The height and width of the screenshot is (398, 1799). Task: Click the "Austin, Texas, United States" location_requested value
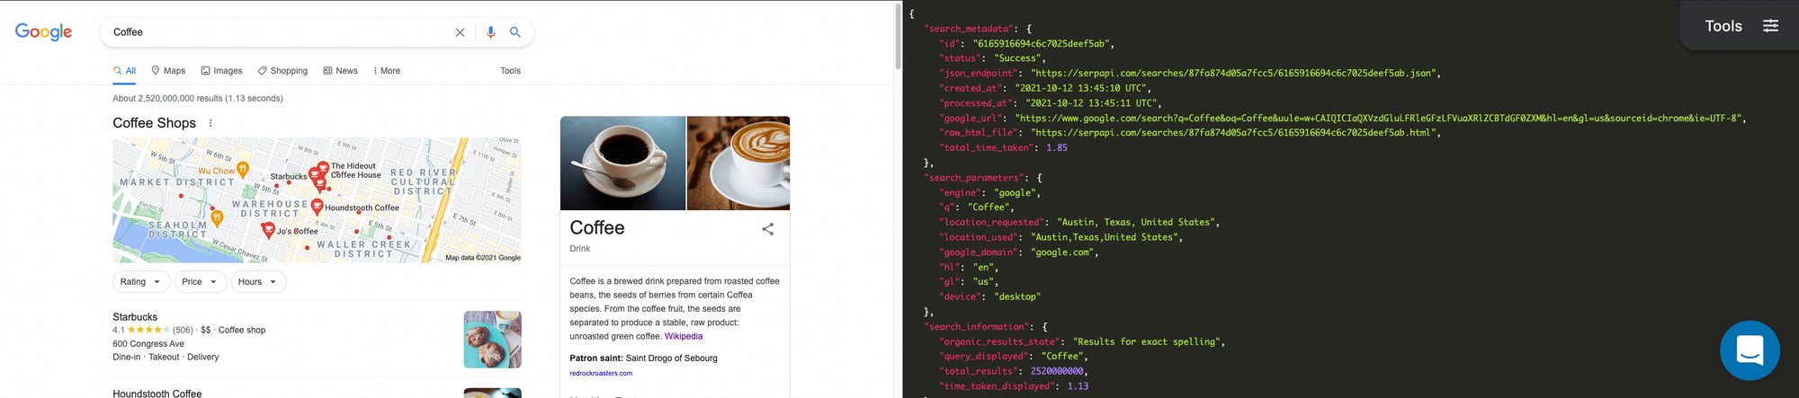coord(1138,222)
